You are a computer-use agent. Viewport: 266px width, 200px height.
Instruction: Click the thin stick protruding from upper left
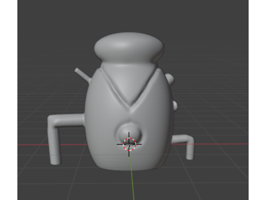(x=82, y=74)
